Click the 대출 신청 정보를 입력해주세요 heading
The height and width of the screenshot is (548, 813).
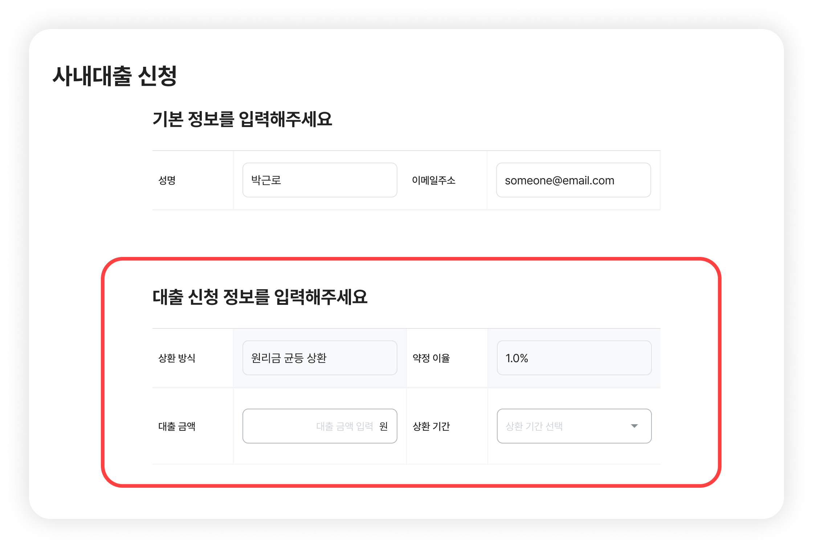pos(260,297)
